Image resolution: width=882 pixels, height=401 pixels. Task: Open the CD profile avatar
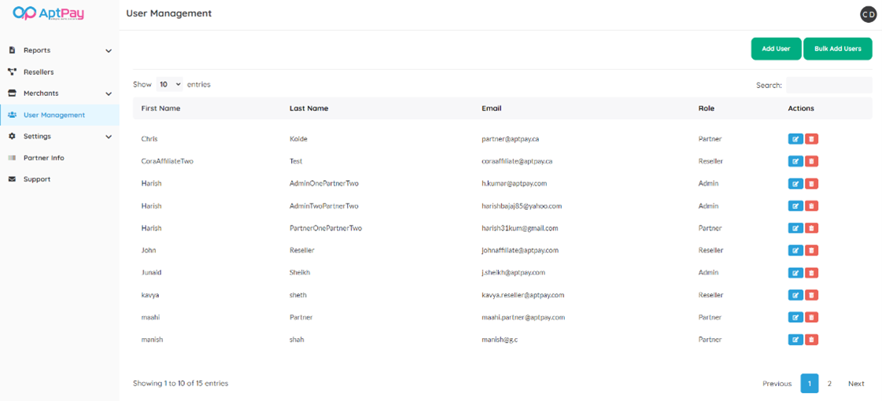click(x=868, y=14)
